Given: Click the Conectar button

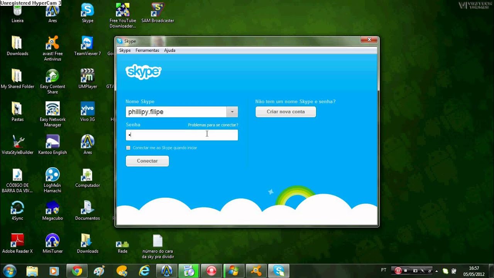Looking at the screenshot, I should pos(147,161).
